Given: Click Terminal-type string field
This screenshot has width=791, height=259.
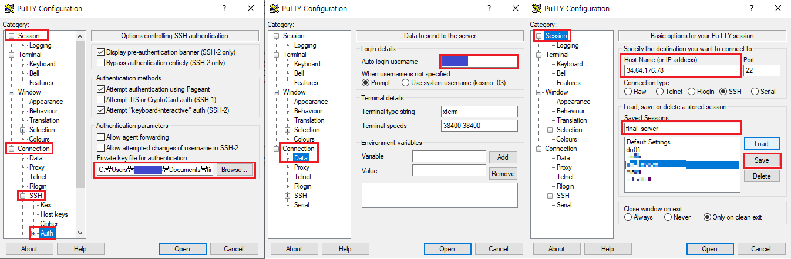Looking at the screenshot, I should (x=479, y=112).
